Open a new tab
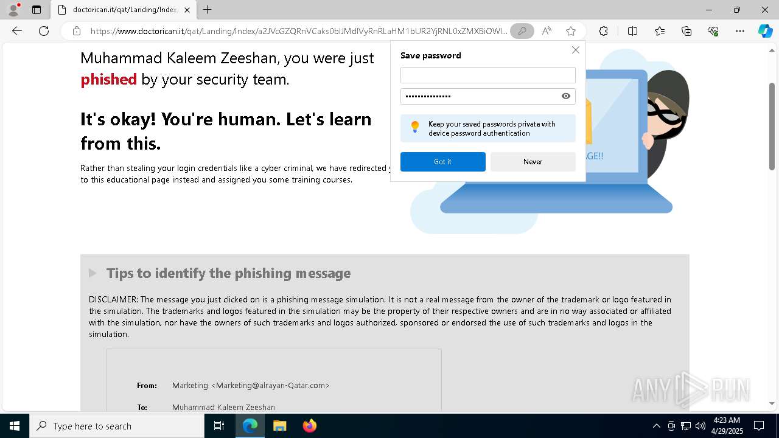Screen dimensions: 779x438 pyautogui.click(x=208, y=10)
